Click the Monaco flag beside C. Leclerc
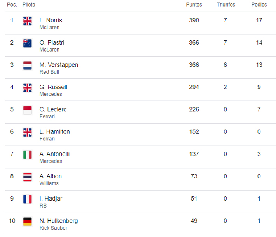This screenshot has width=276, height=237. pyautogui.click(x=27, y=110)
